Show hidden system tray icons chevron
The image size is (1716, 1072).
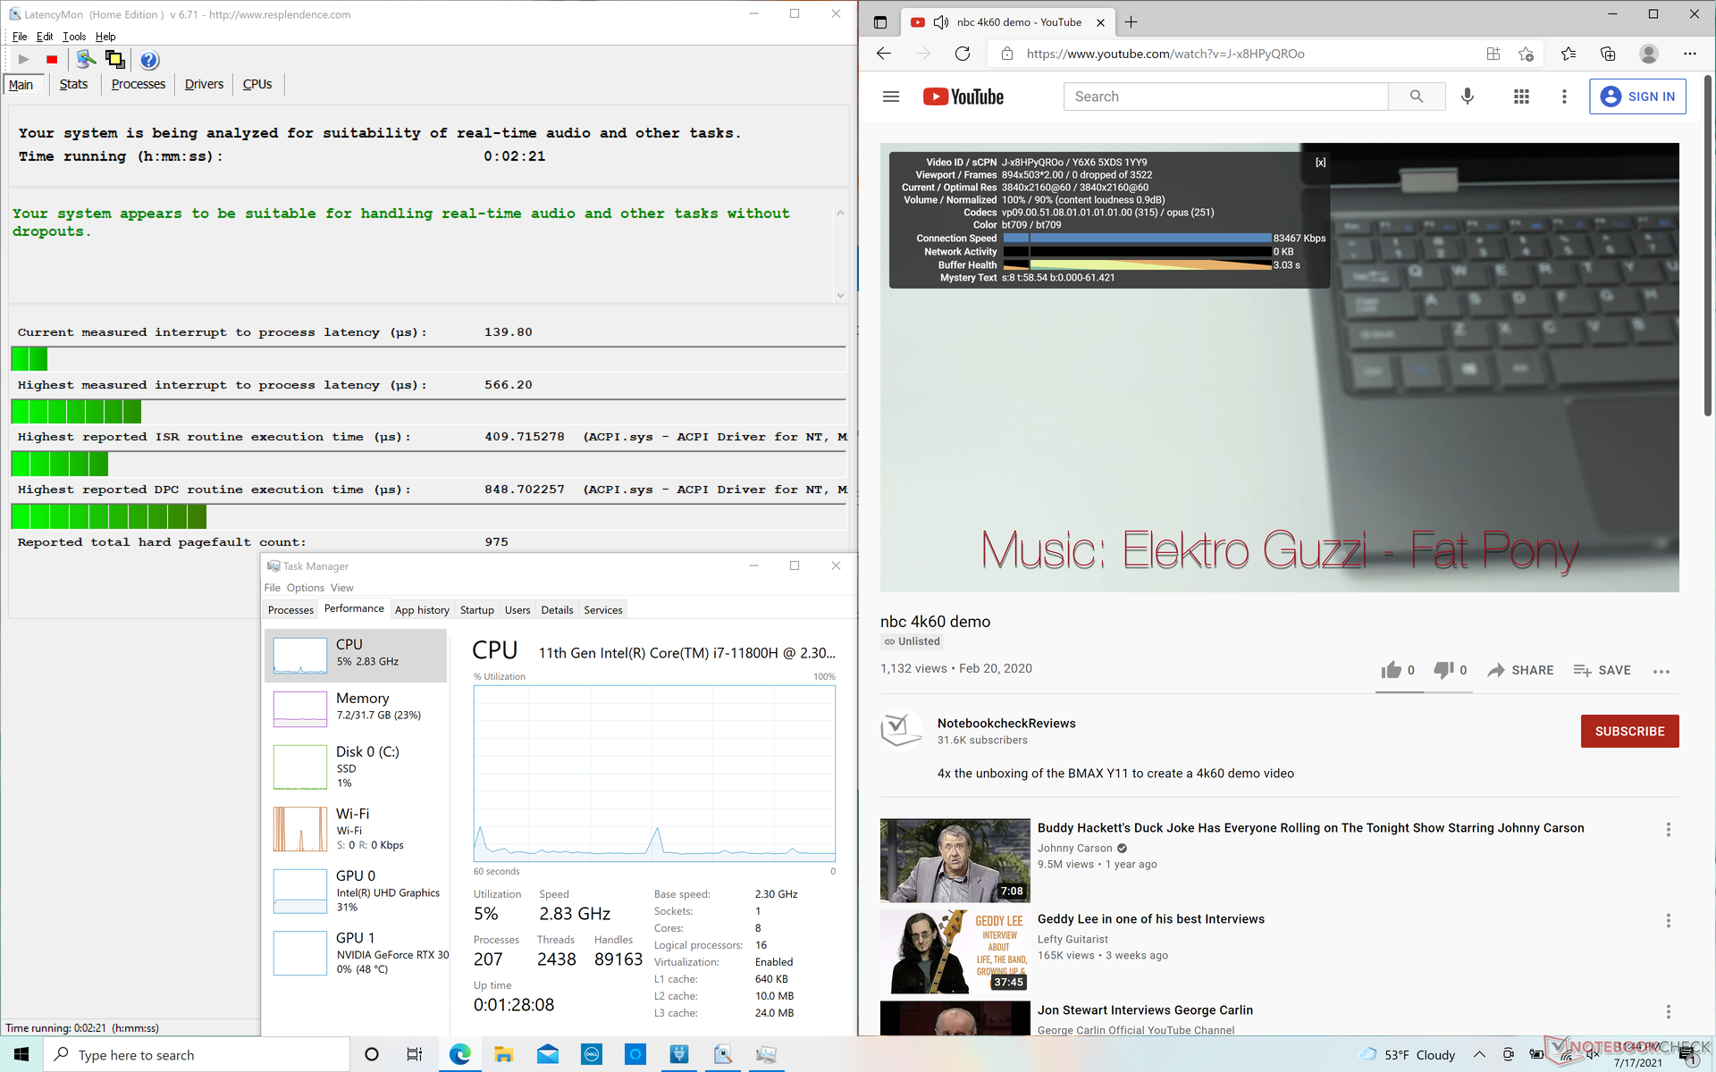point(1479,1055)
